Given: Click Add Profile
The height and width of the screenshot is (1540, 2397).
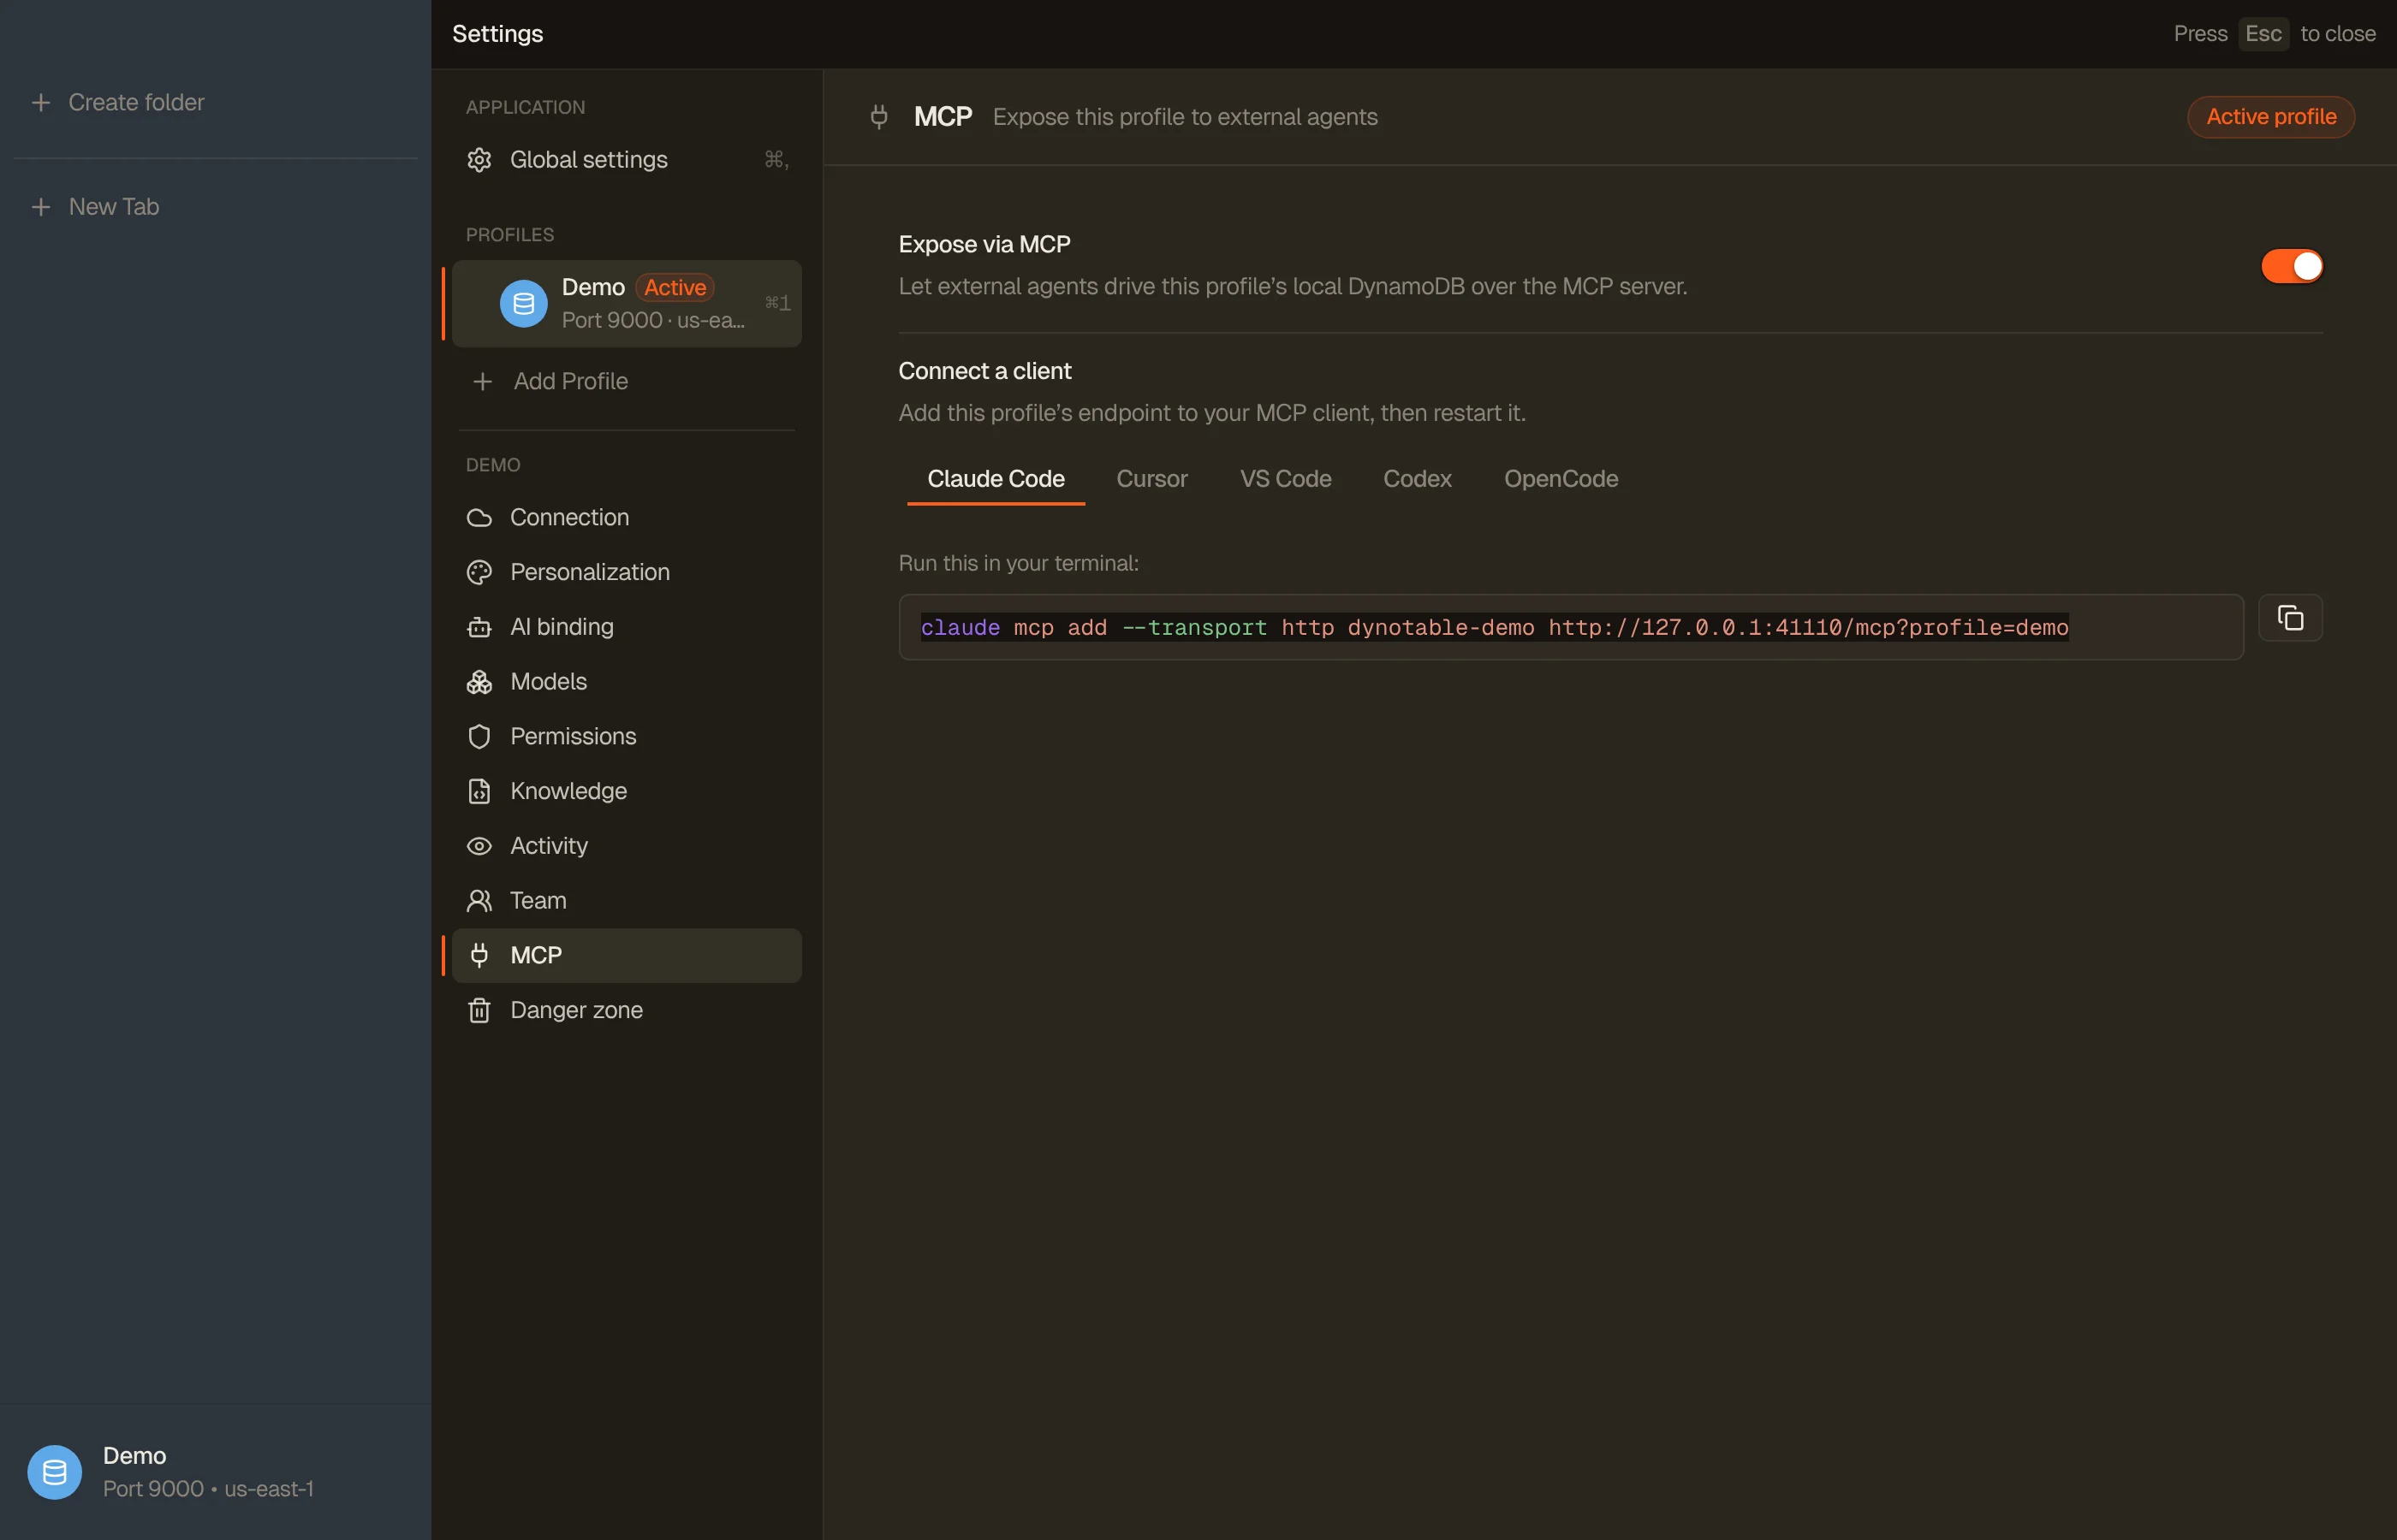Looking at the screenshot, I should pyautogui.click(x=628, y=381).
